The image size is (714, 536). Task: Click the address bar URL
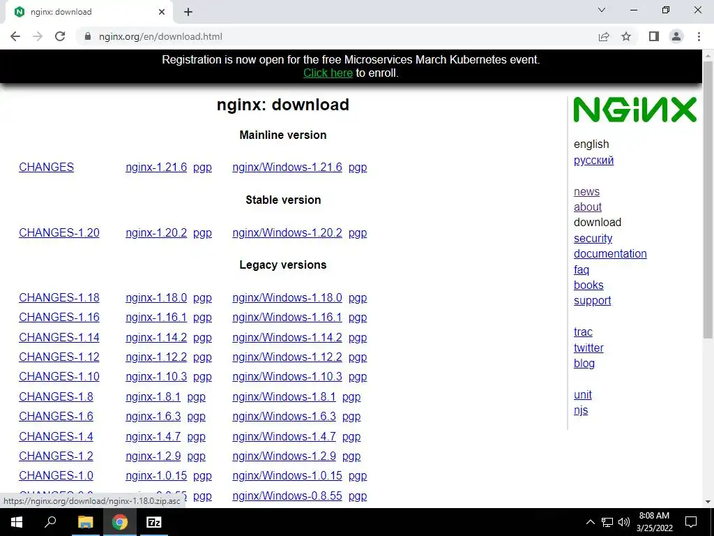161,36
